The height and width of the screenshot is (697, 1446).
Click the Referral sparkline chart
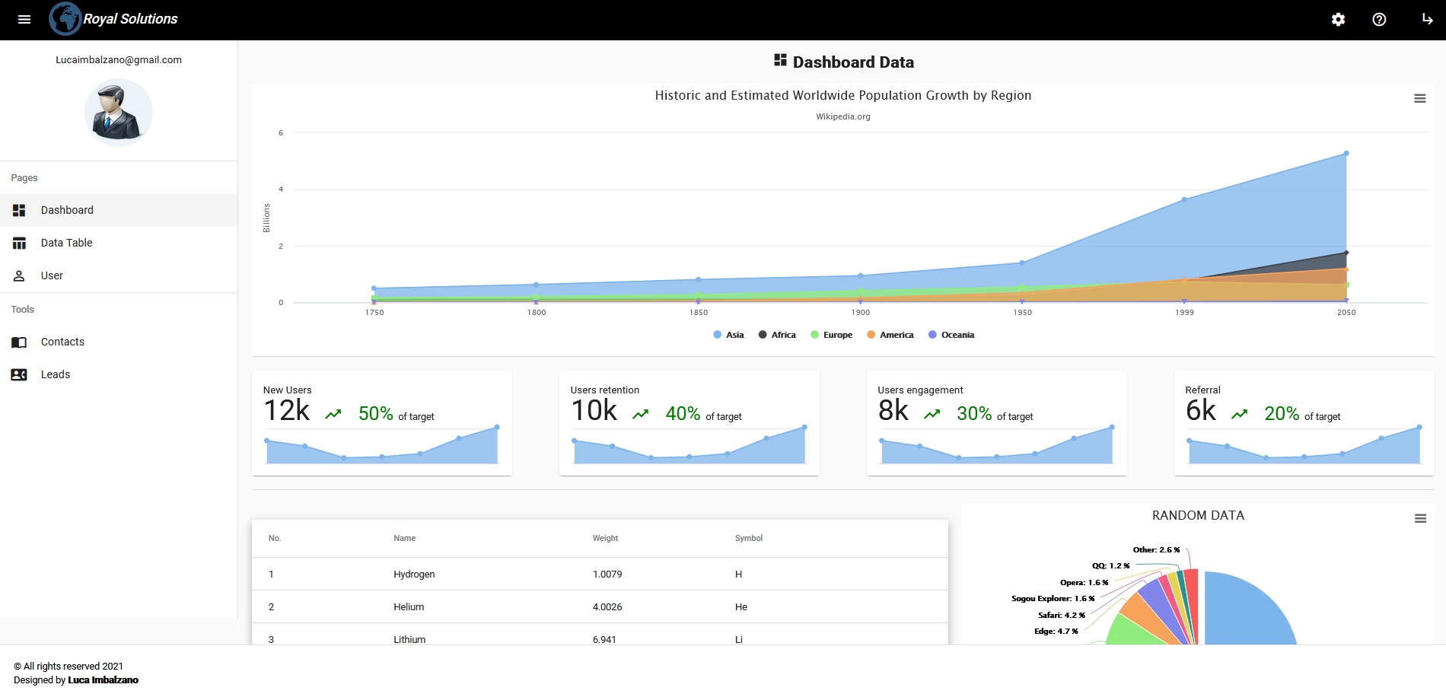click(1304, 445)
